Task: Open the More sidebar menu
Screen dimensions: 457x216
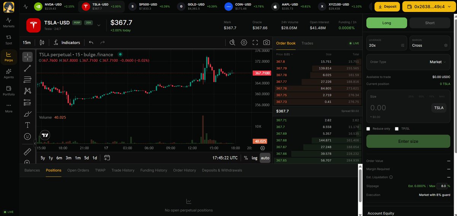Action: (x=8, y=108)
